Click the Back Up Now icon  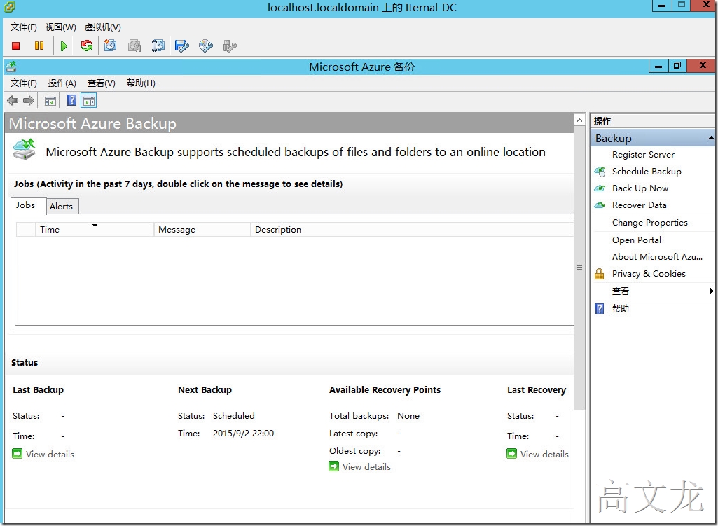point(600,188)
